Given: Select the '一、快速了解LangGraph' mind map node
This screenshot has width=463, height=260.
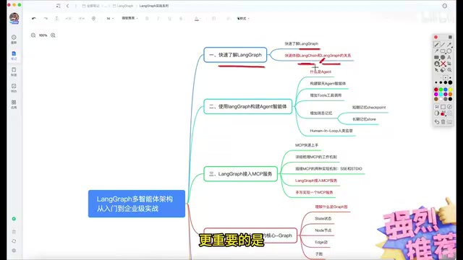Looking at the screenshot, I should tap(235, 55).
